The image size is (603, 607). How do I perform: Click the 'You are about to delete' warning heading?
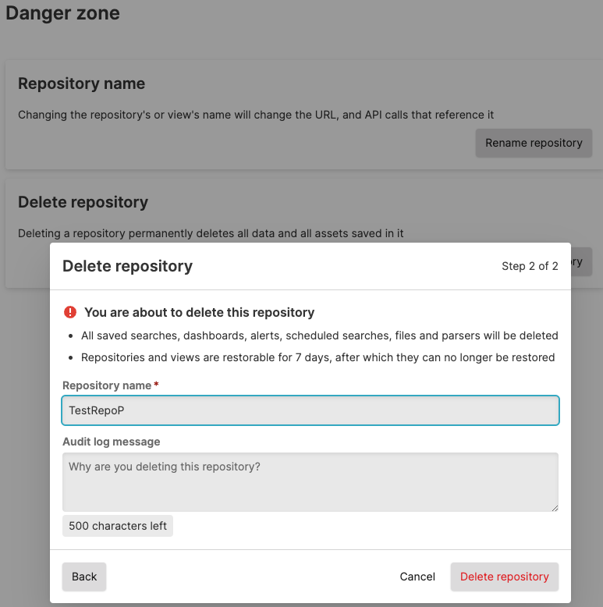pos(199,312)
